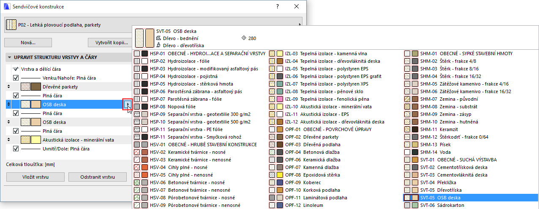Click the checkmark icon beside Vrstva a dělící čára

(16, 69)
